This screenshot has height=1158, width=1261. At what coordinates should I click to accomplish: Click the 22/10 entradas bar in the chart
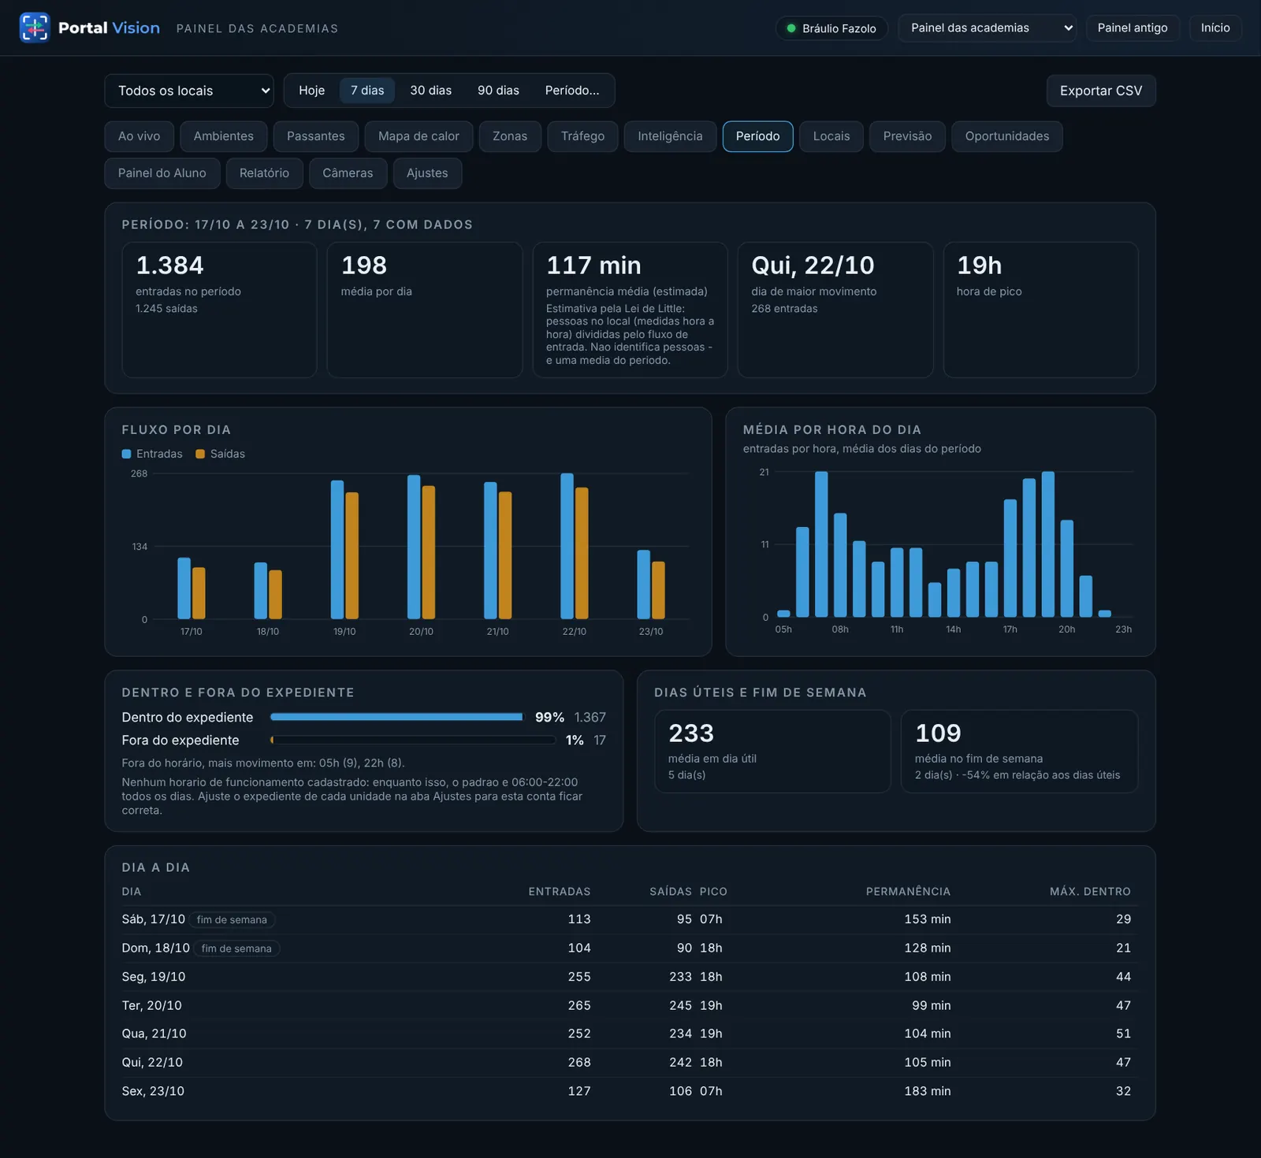pos(567,546)
